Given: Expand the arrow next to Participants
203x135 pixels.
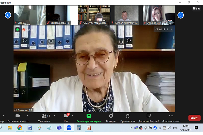Looking at the screenshot, I should [x=55, y=116].
